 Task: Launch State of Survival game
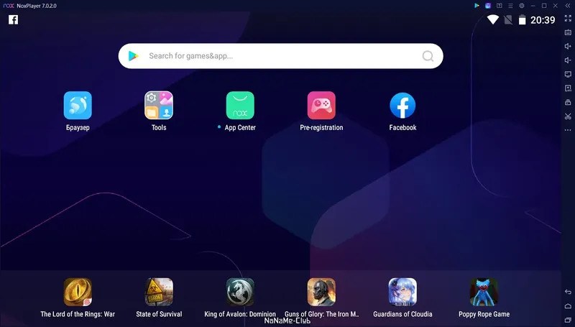pyautogui.click(x=159, y=292)
